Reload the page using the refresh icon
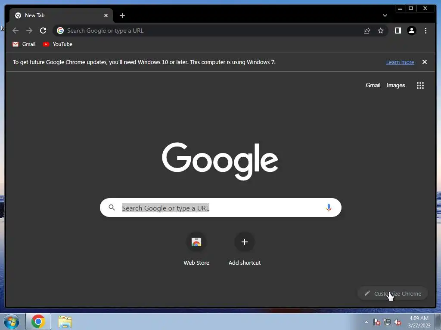Screen dimensions: 441x330 [x=43, y=31]
